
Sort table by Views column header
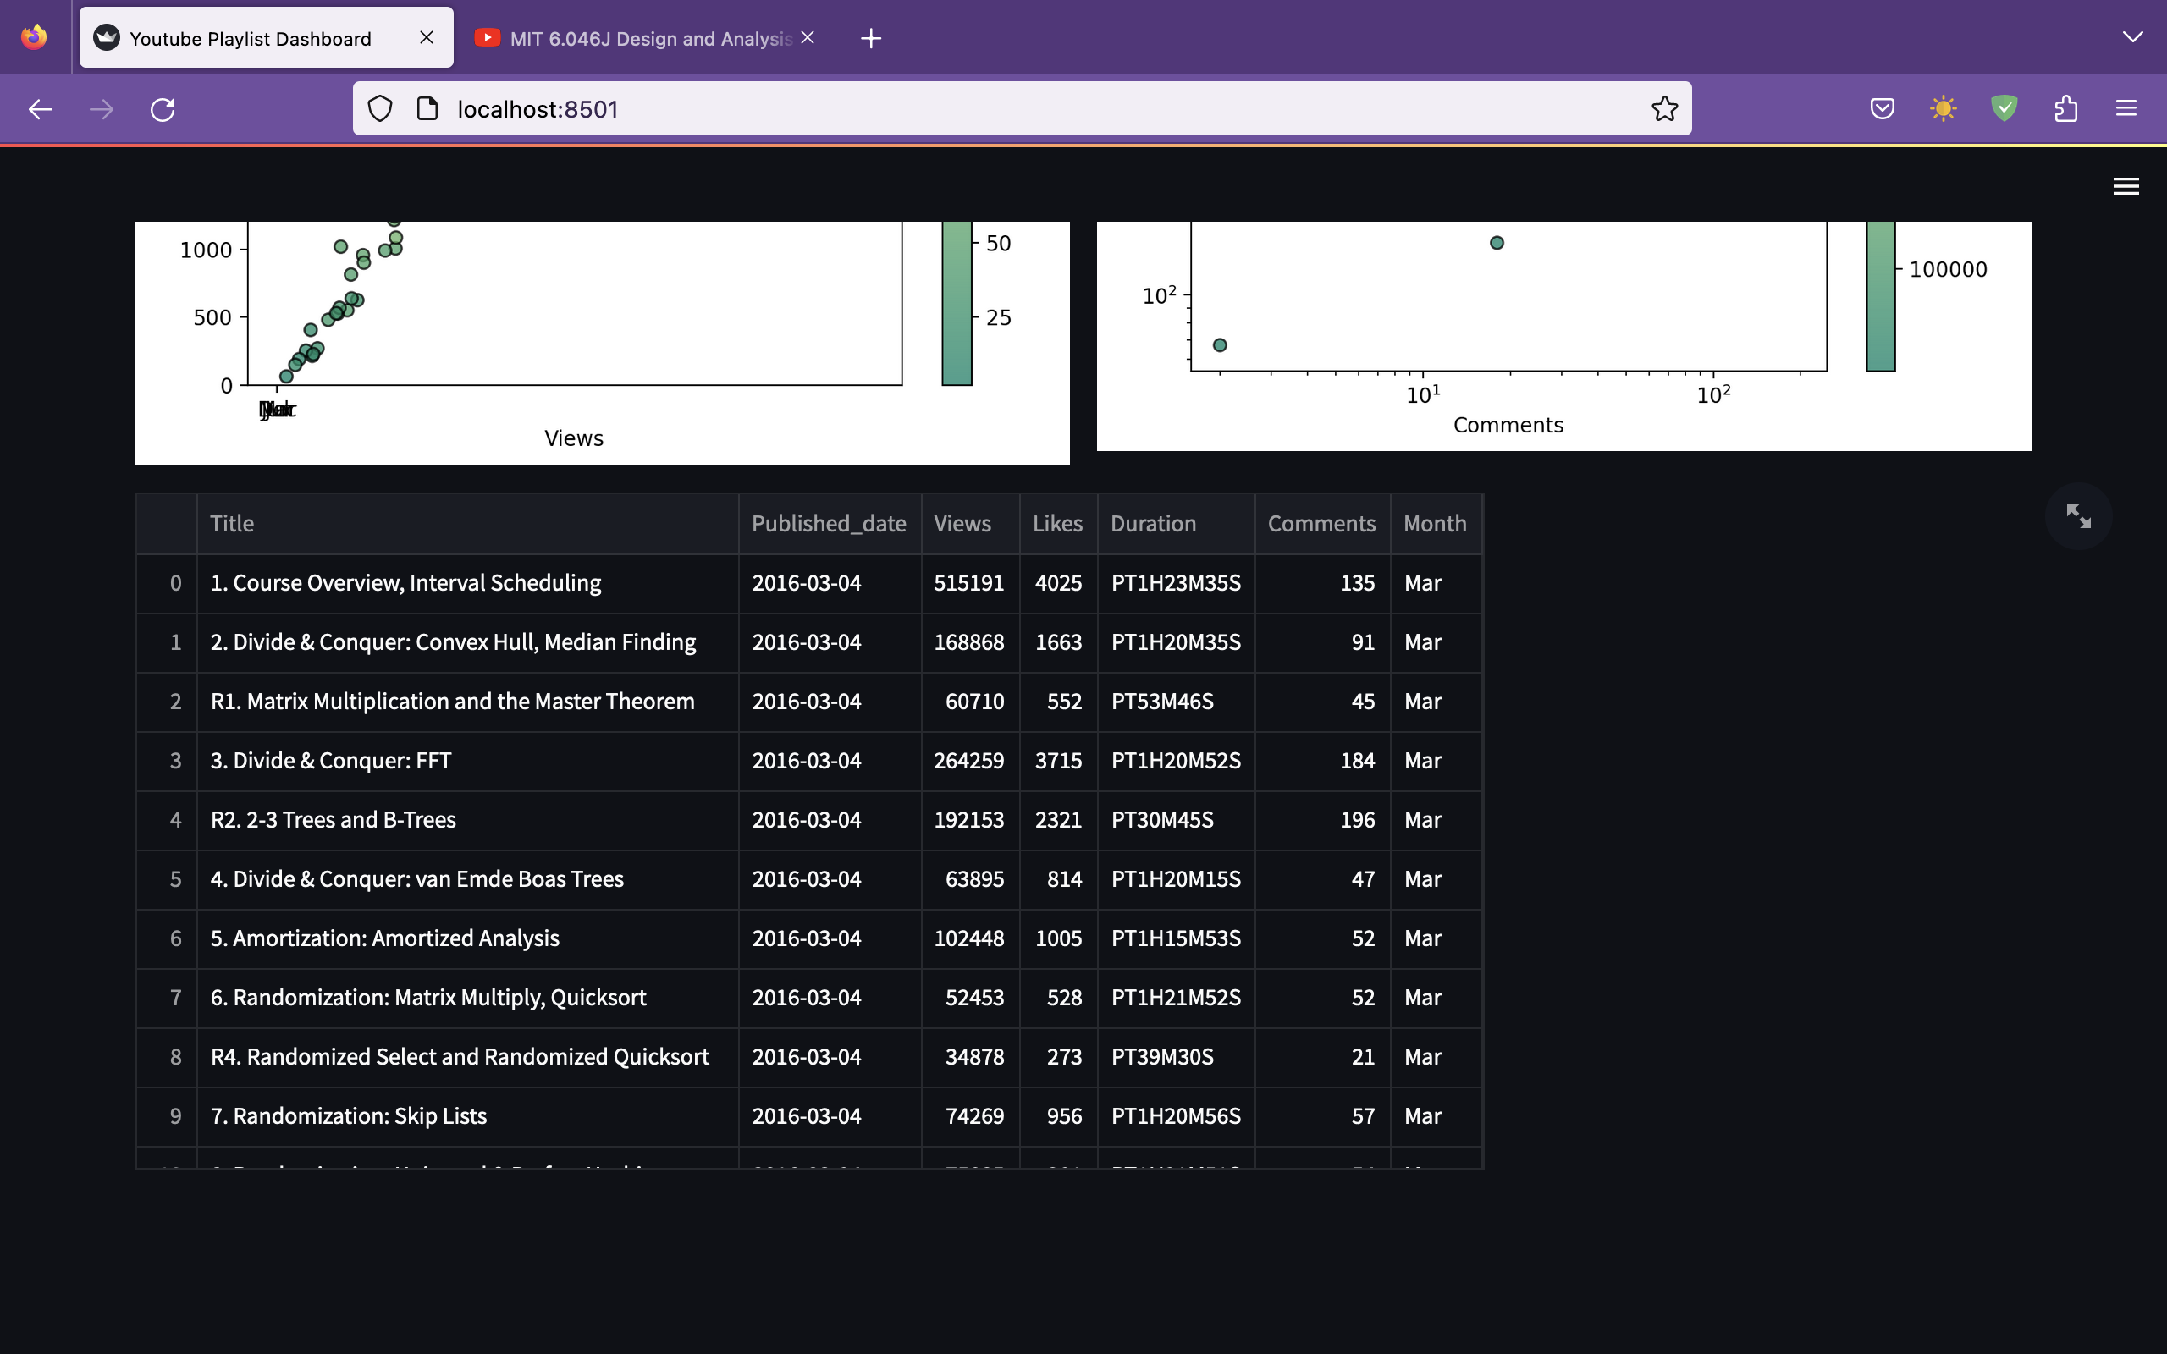tap(962, 524)
